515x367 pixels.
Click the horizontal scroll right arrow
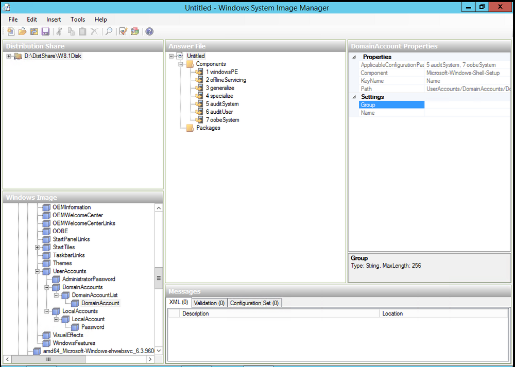coord(151,359)
